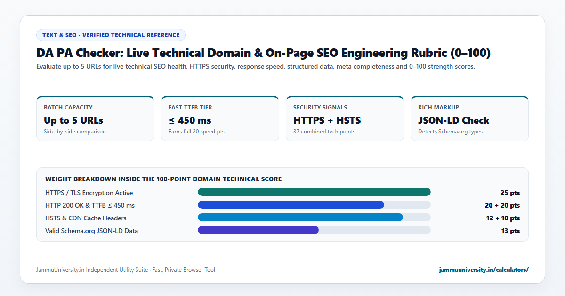This screenshot has width=565, height=296.
Task: Select the Security Signals card
Action: (x=345, y=118)
